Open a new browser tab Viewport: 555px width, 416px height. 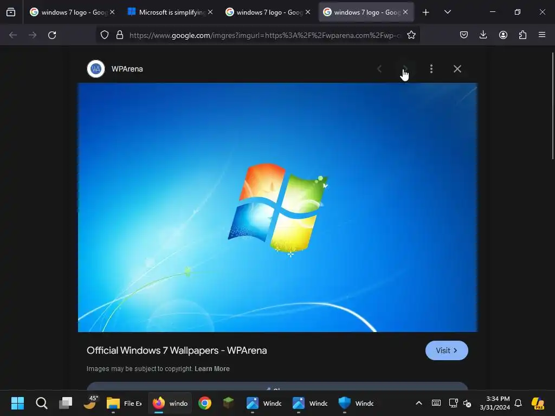426,12
